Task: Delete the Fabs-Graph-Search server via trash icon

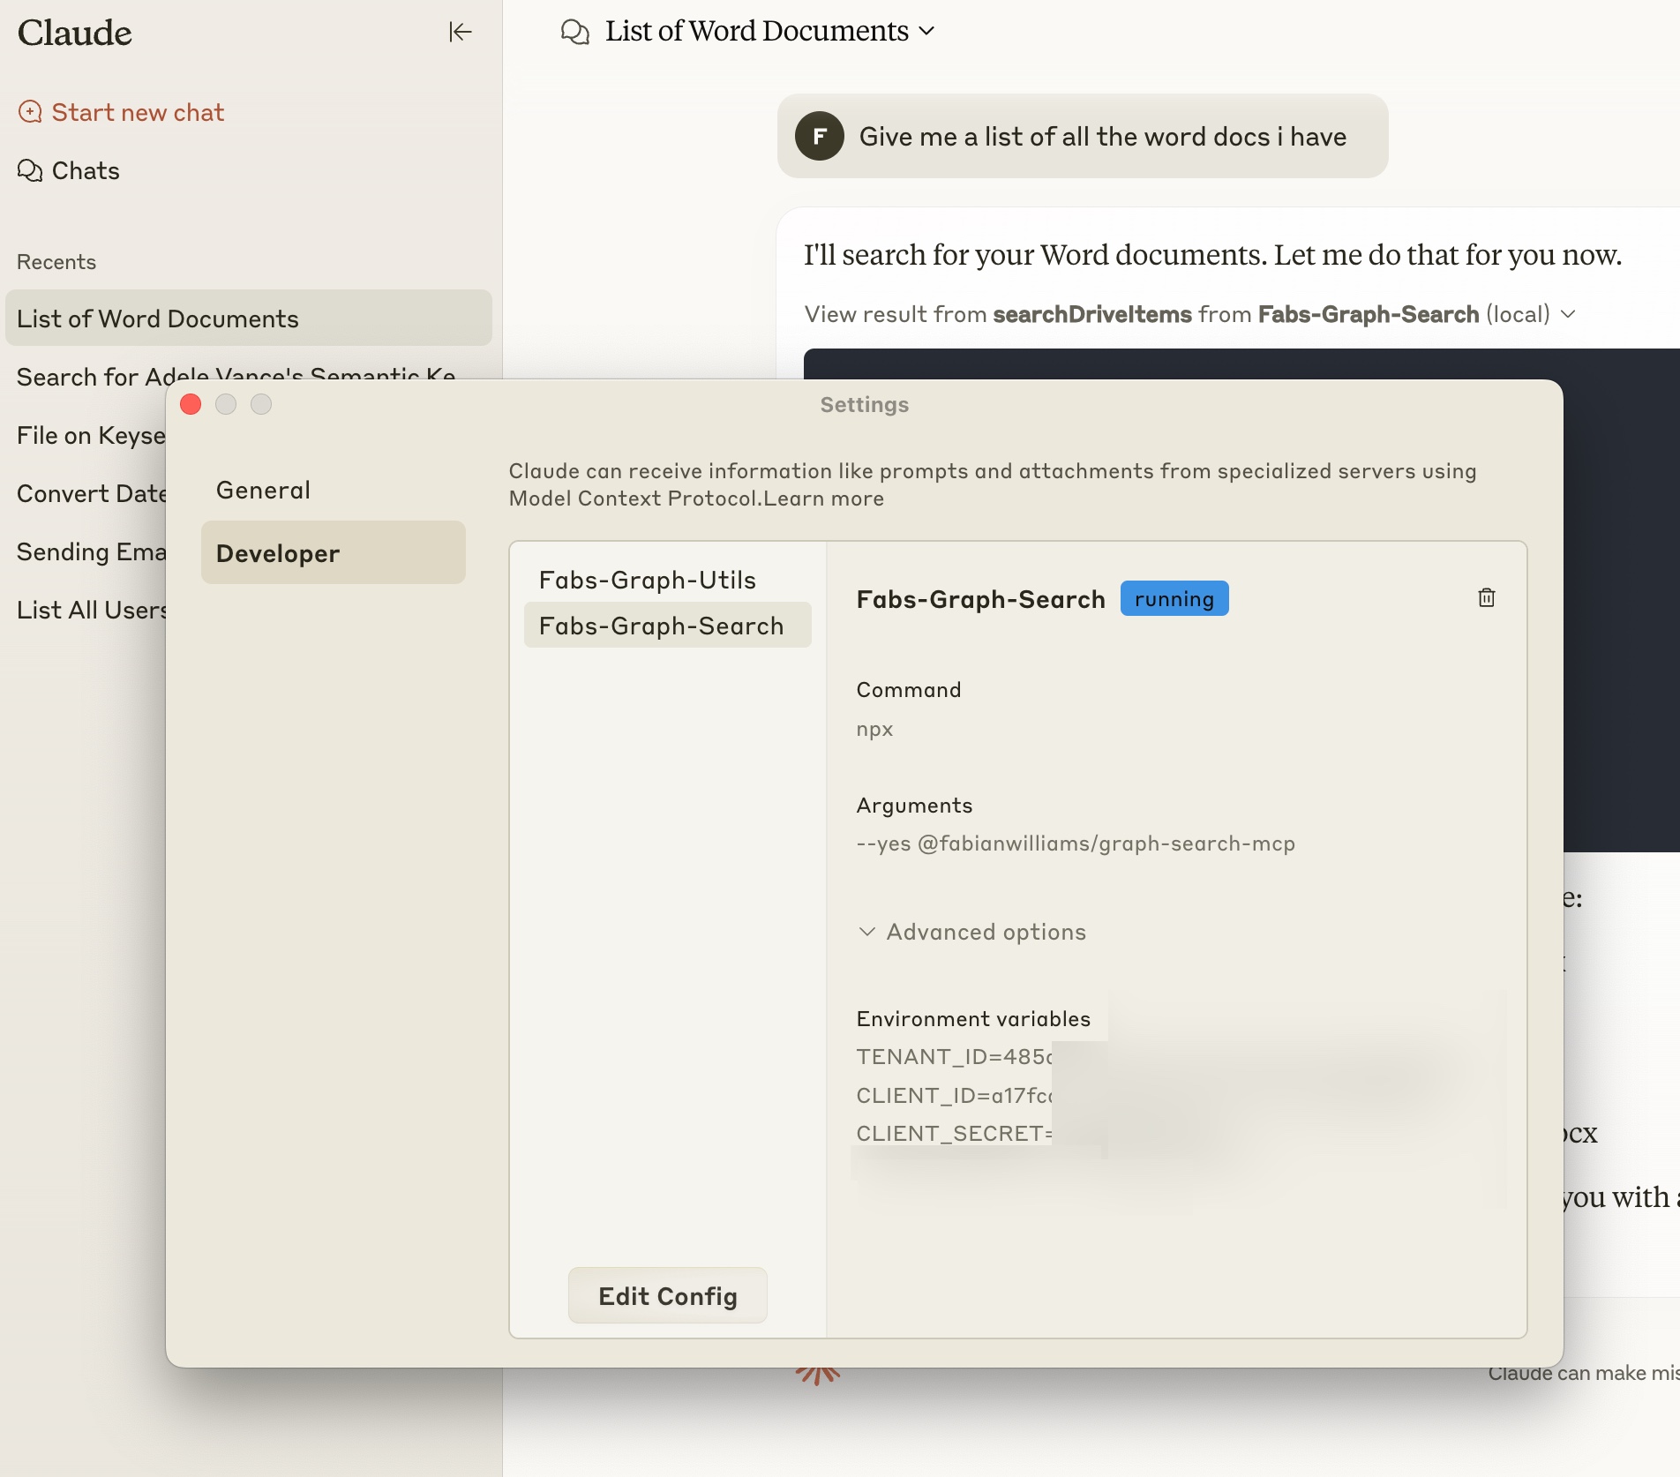Action: (1487, 598)
